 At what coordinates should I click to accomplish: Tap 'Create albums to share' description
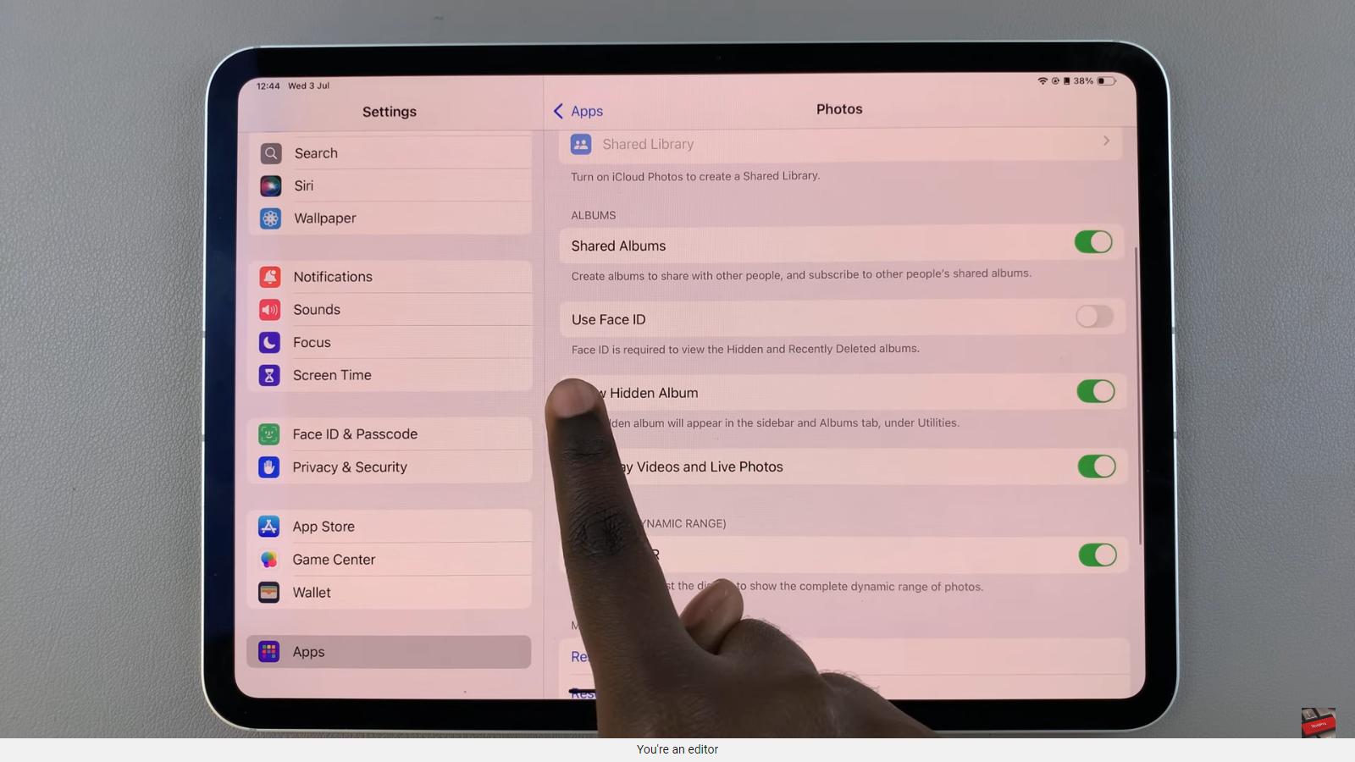coord(801,275)
